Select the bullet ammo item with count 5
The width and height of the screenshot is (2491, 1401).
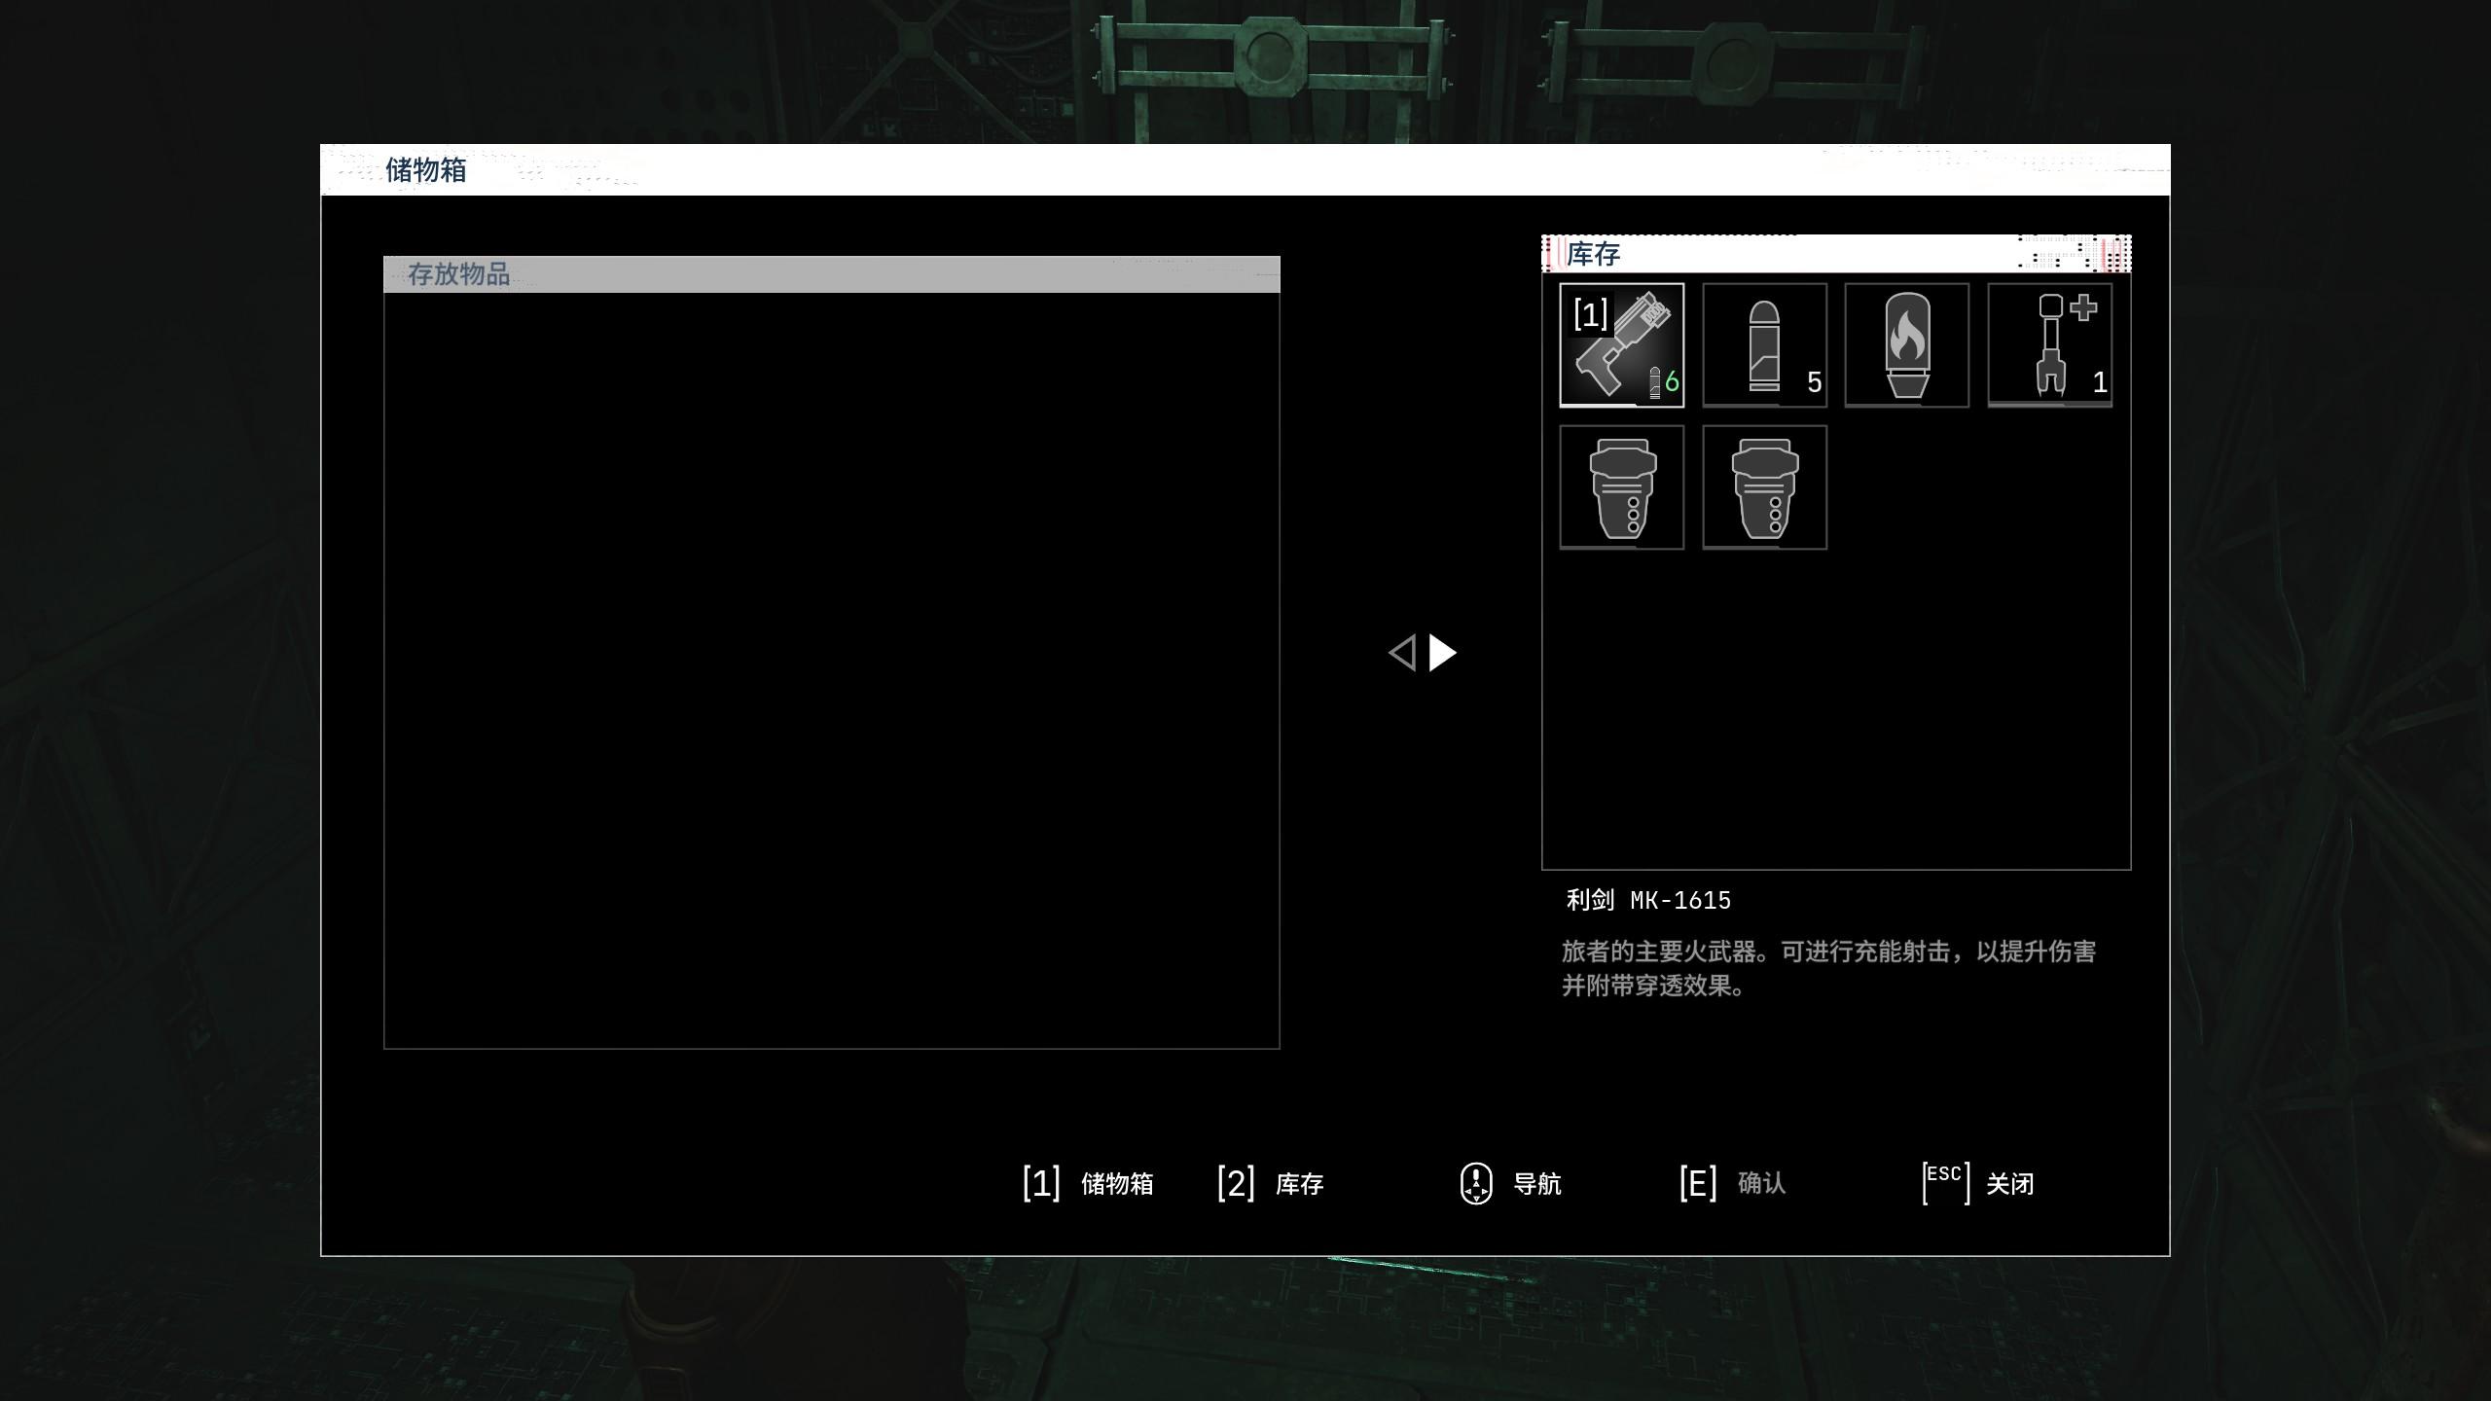click(1764, 344)
